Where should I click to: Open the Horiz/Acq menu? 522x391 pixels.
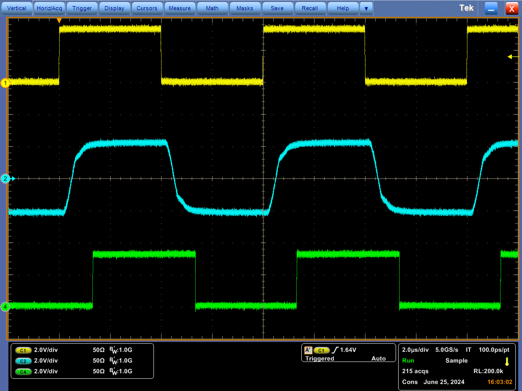click(49, 8)
